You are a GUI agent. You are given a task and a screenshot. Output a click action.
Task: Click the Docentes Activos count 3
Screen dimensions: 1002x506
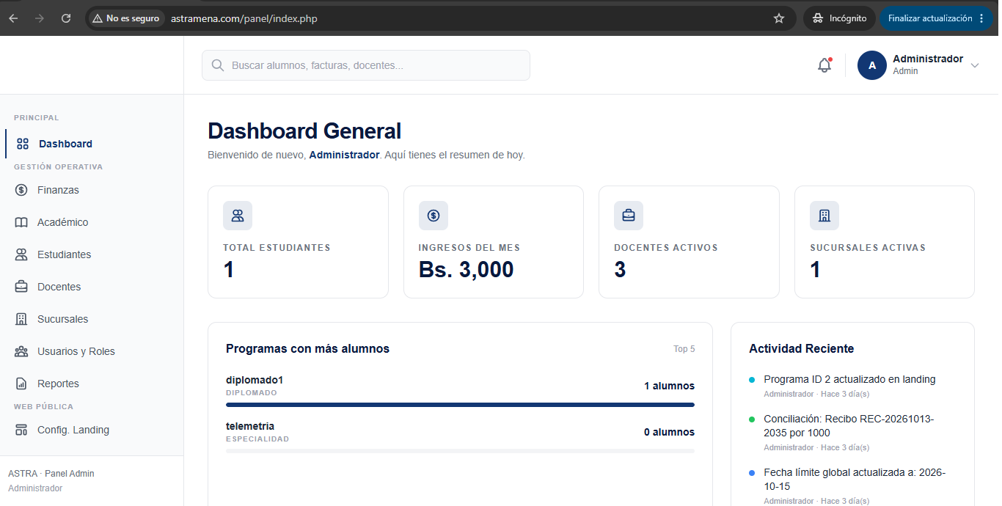tap(620, 270)
